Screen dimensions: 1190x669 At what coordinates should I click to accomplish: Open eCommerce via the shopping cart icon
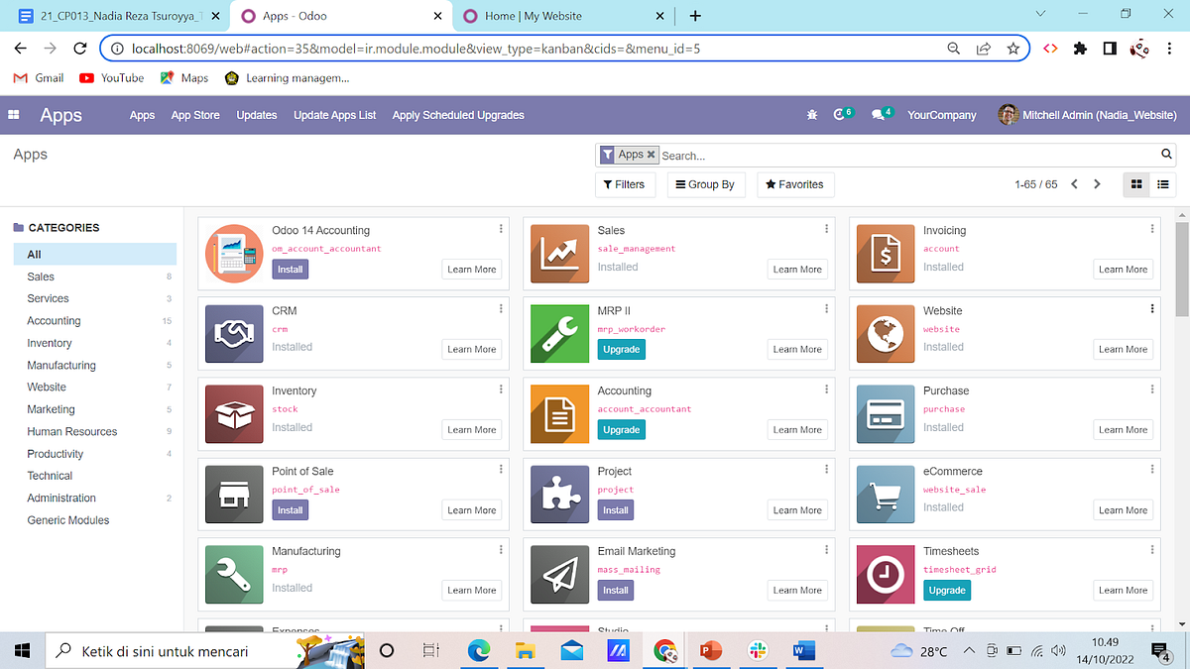pos(885,494)
